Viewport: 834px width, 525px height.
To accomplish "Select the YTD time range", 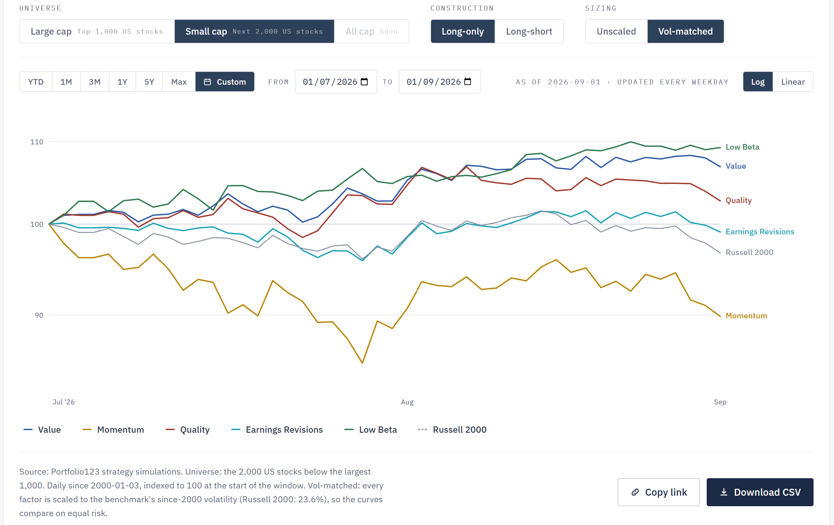I will click(x=36, y=82).
